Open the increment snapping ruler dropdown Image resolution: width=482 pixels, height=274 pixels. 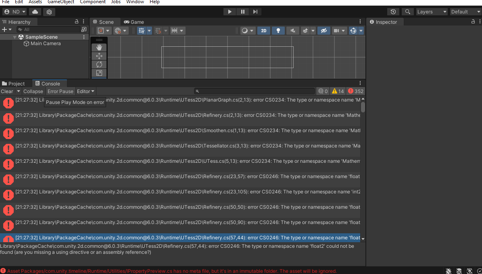[178, 31]
